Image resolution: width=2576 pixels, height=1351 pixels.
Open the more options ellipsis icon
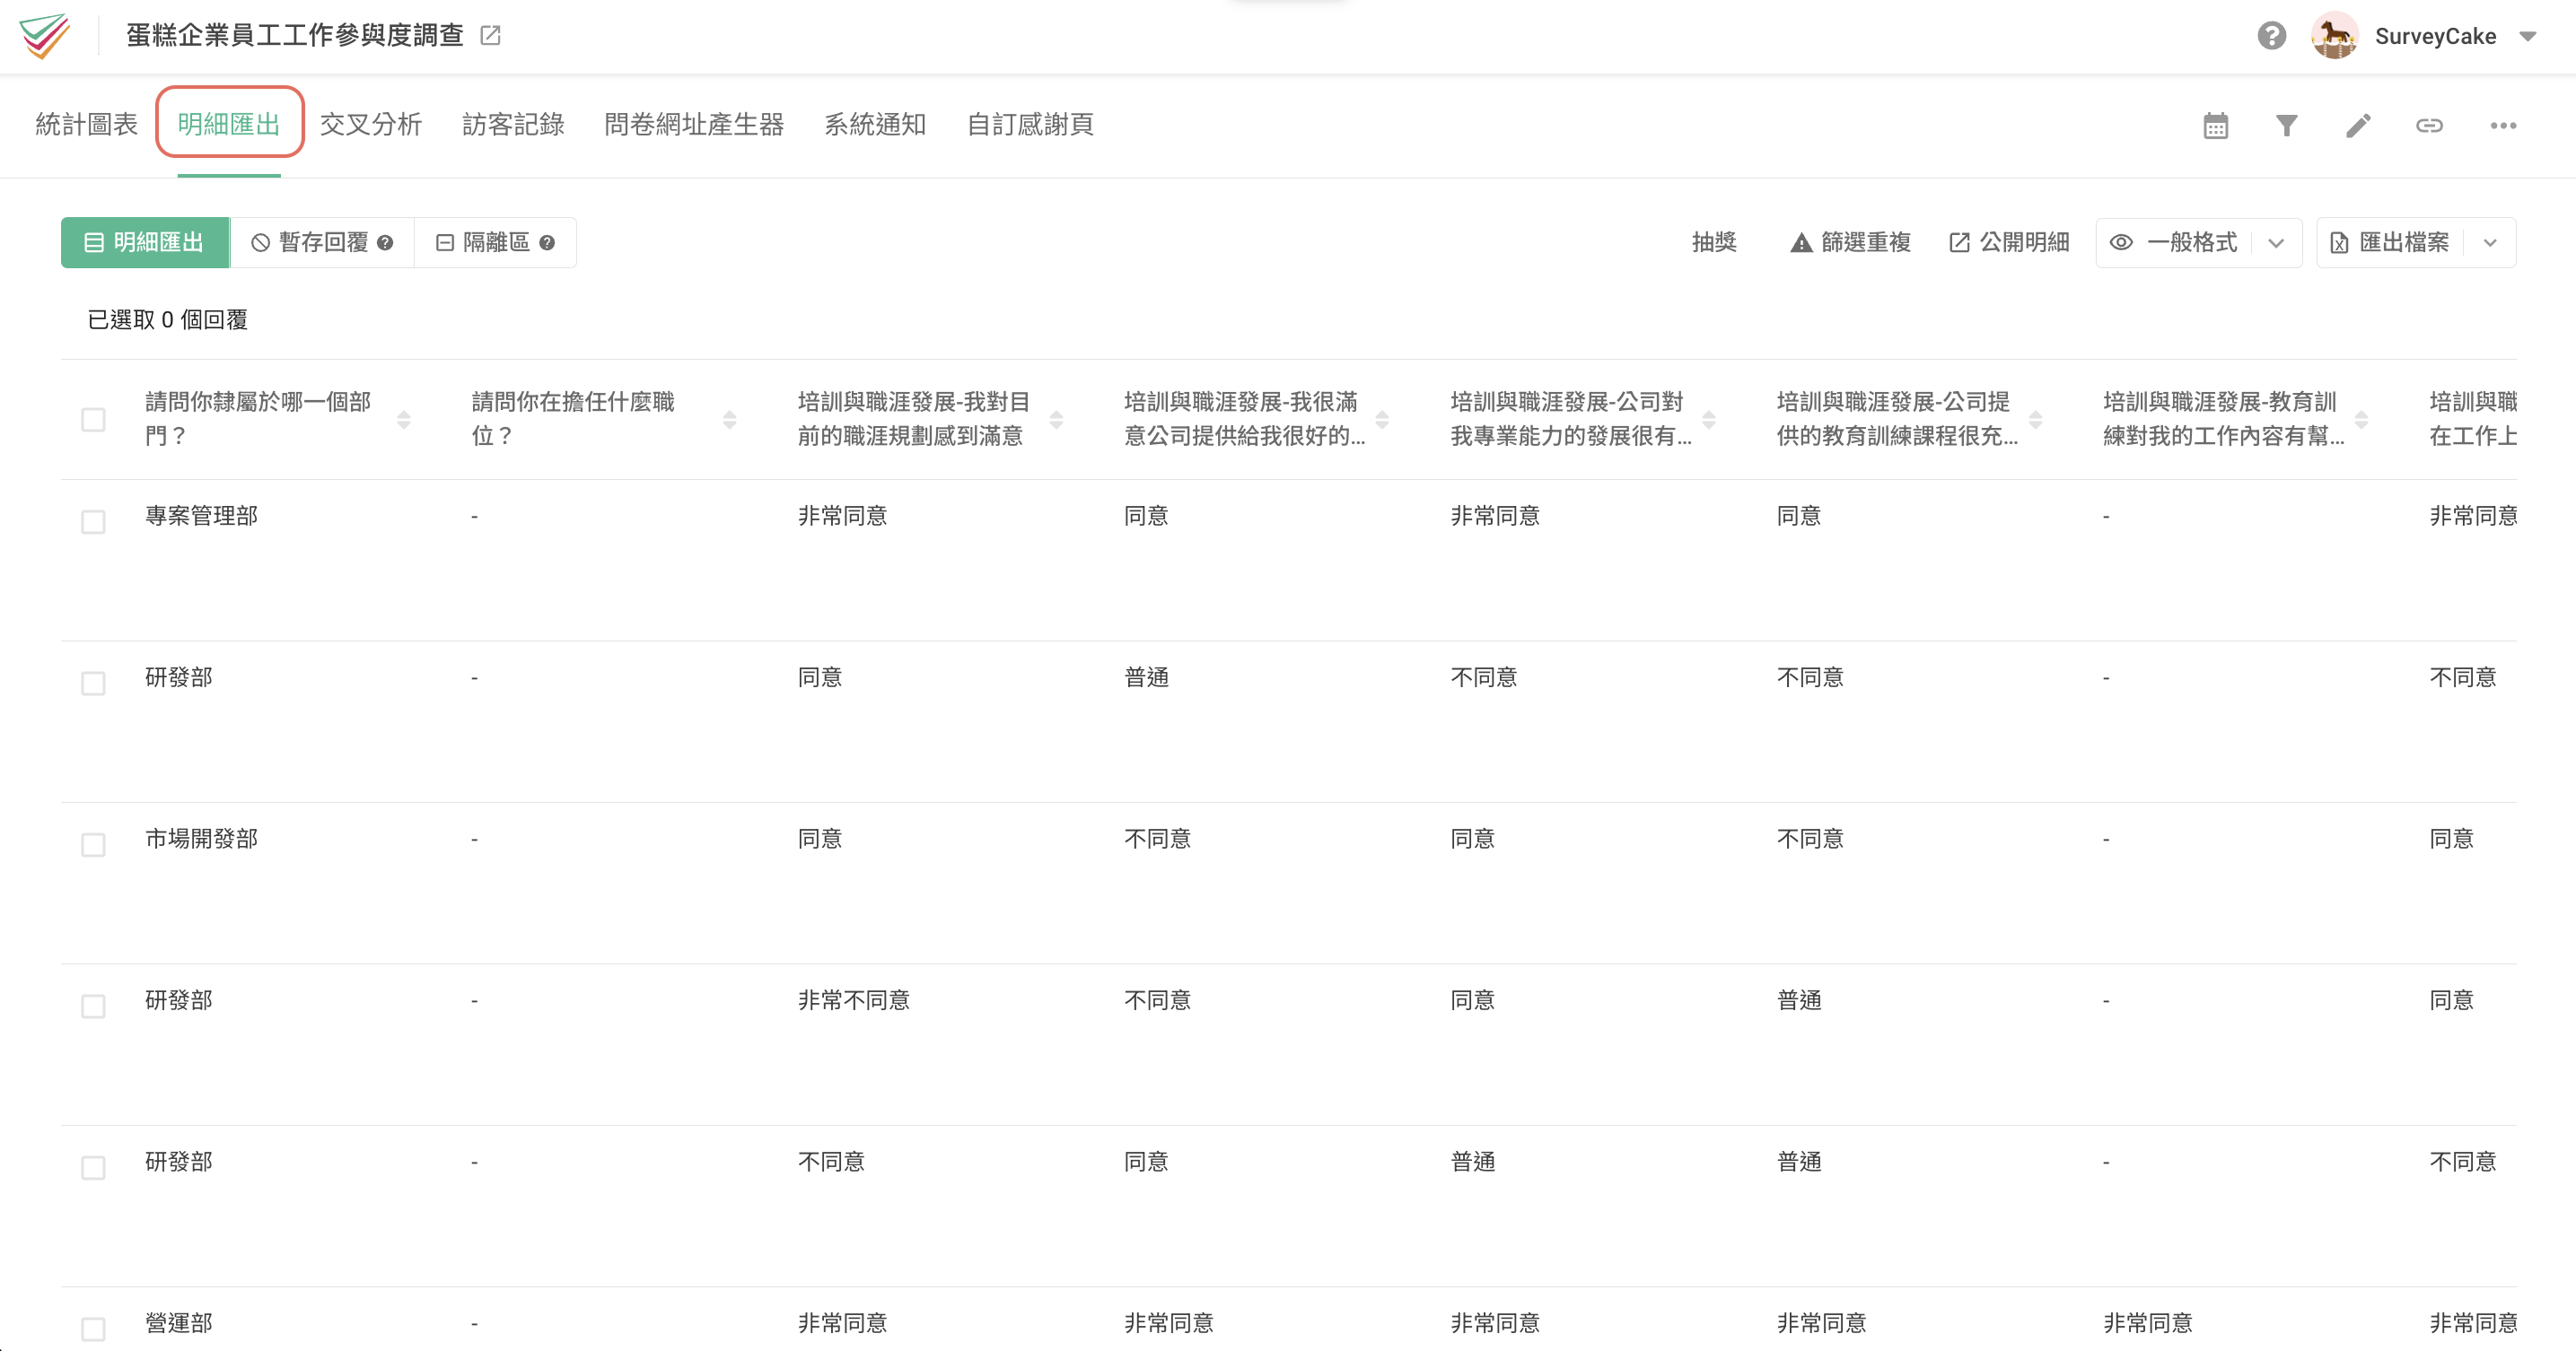[2504, 125]
